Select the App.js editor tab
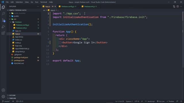 pos(48,6)
